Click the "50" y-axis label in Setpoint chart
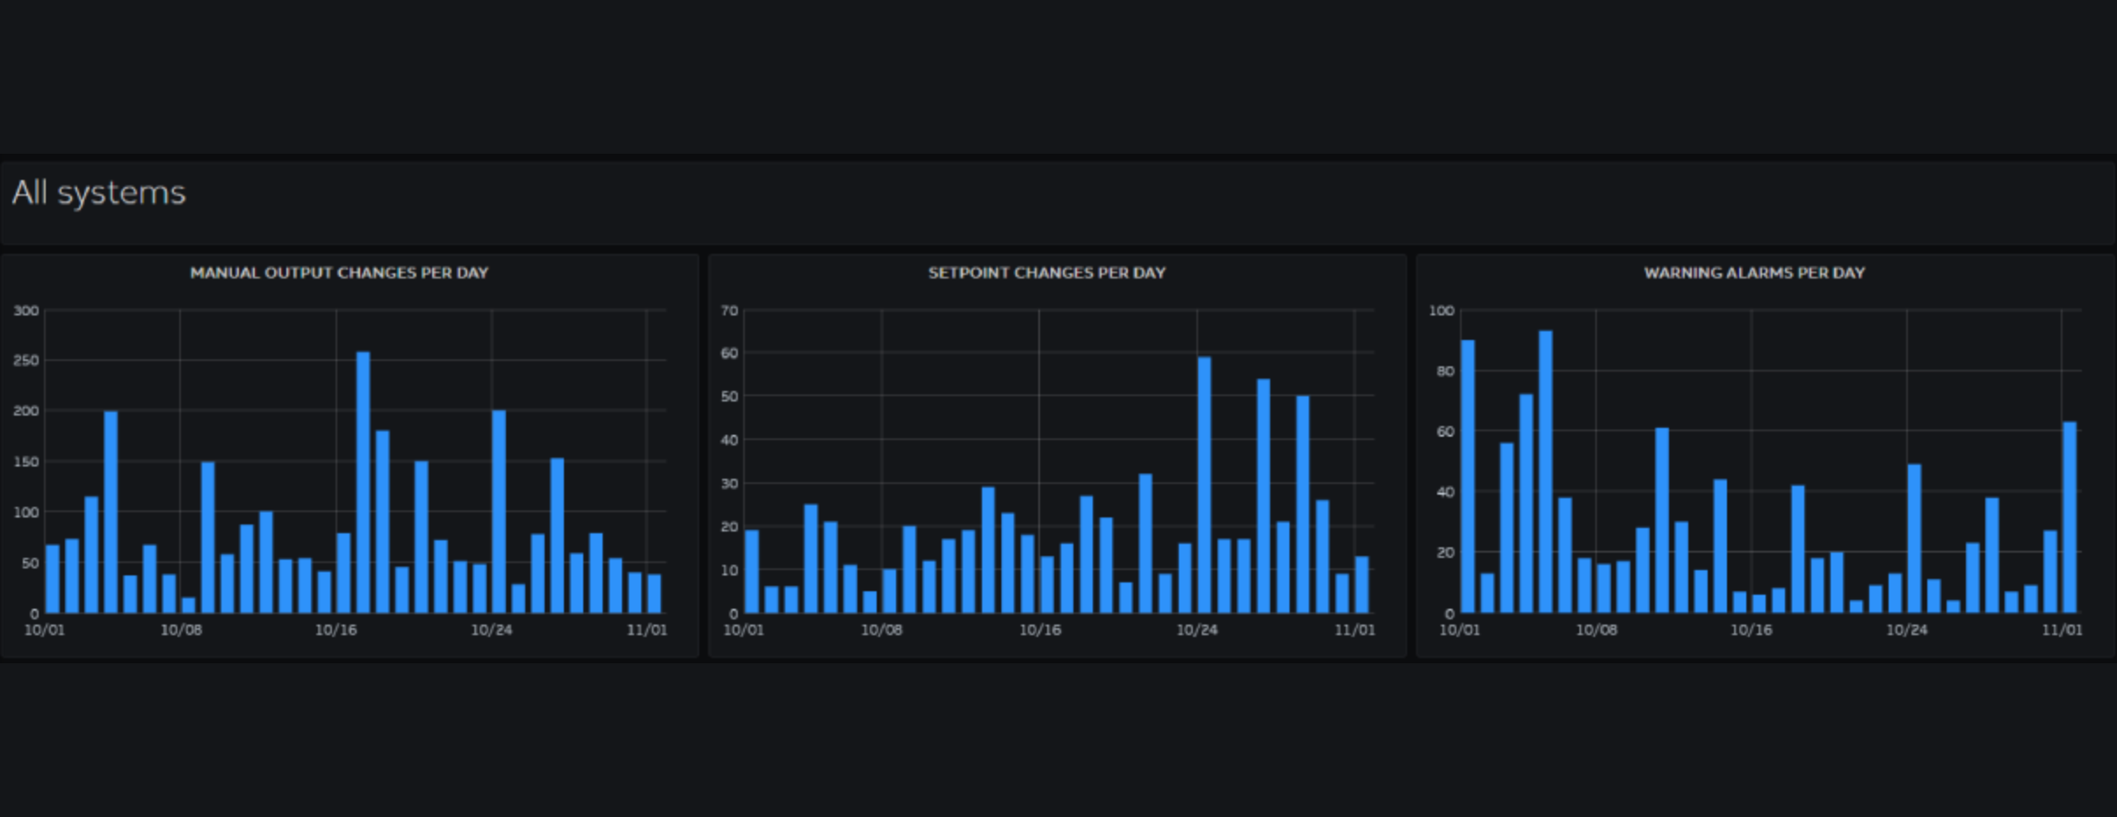The width and height of the screenshot is (2117, 817). click(x=729, y=396)
